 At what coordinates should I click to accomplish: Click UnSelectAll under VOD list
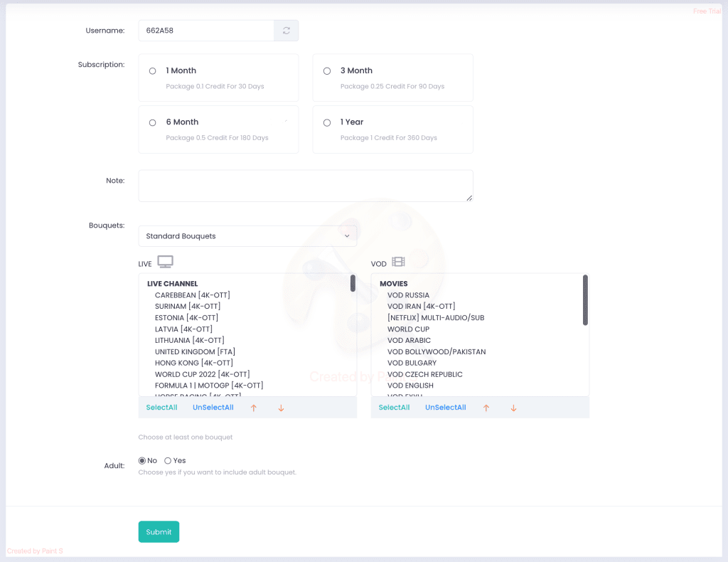point(446,408)
